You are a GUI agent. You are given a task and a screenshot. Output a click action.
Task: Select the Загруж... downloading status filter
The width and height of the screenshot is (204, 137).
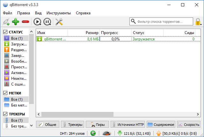click(16, 44)
